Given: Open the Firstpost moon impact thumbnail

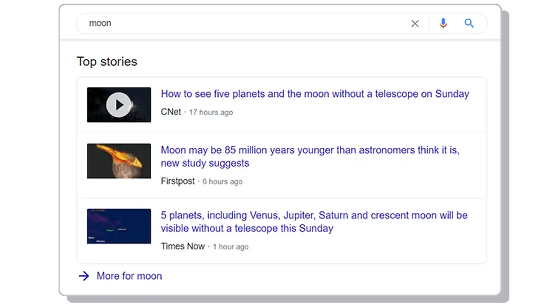Looking at the screenshot, I should pyautogui.click(x=119, y=161).
